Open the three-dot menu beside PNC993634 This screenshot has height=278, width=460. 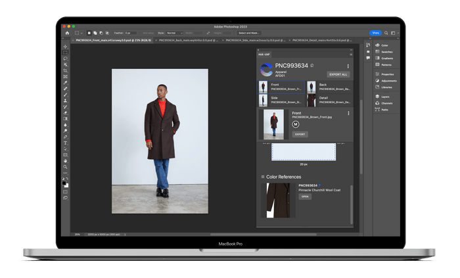[348, 66]
